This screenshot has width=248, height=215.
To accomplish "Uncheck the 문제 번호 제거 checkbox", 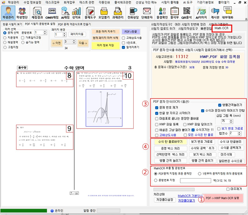I will [157, 108].
